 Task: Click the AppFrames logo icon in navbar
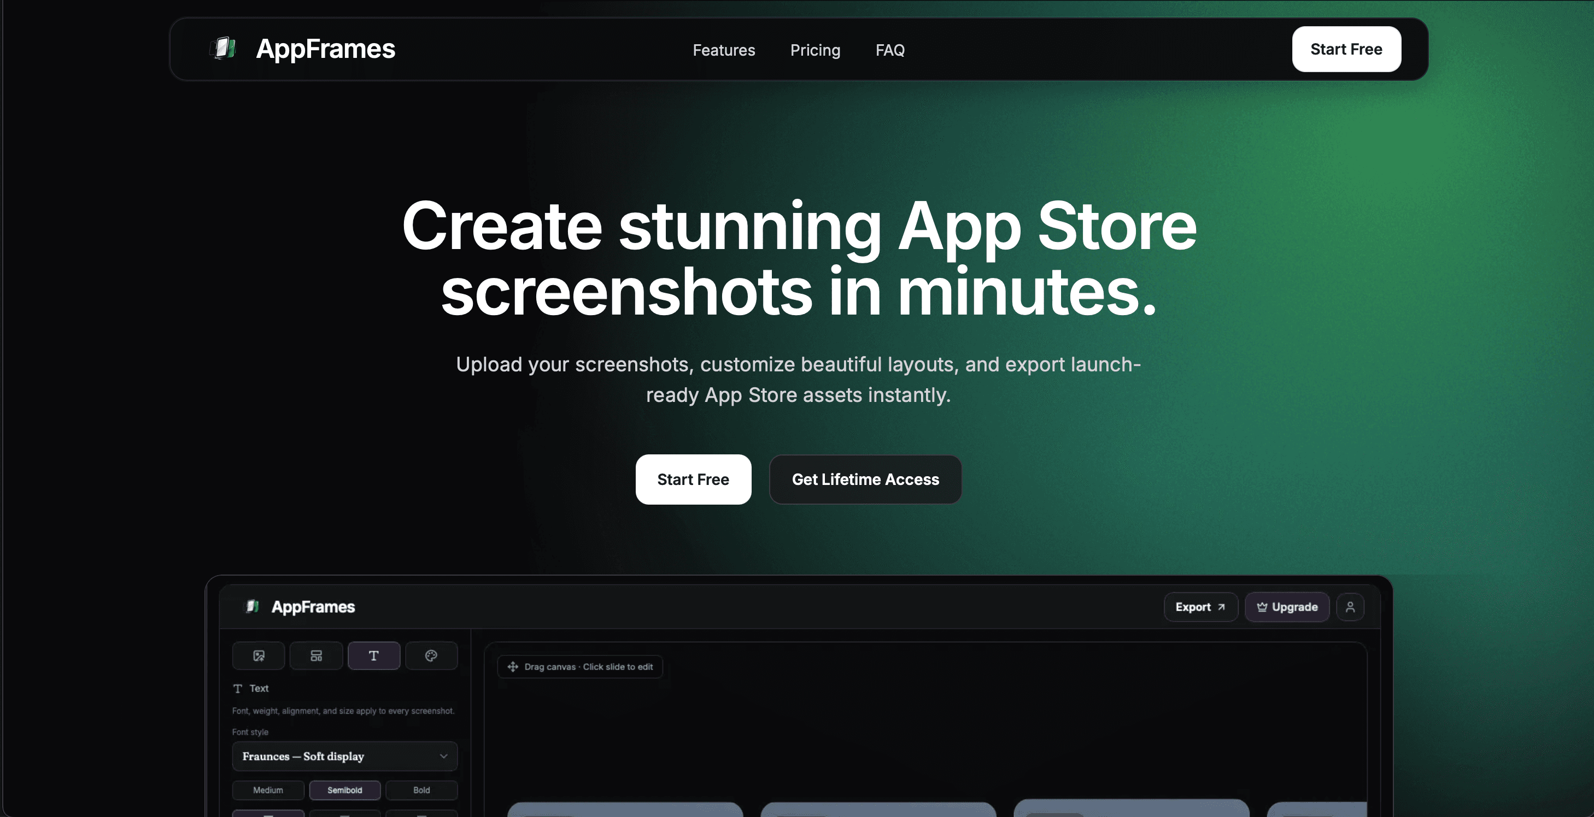click(224, 48)
